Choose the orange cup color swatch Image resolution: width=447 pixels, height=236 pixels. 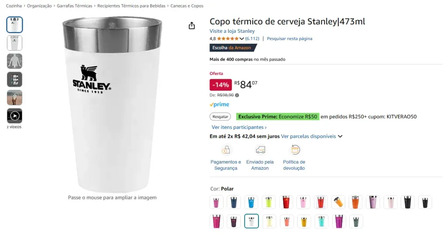tap(356, 202)
